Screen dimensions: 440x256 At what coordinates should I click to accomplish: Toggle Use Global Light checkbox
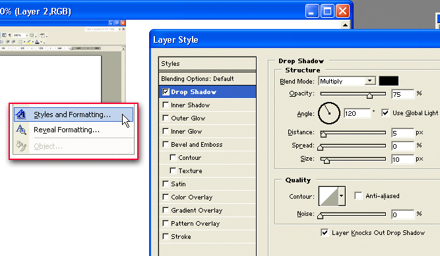tap(385, 113)
